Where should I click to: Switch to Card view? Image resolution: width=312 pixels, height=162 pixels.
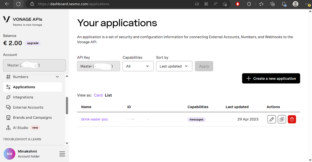point(98,95)
